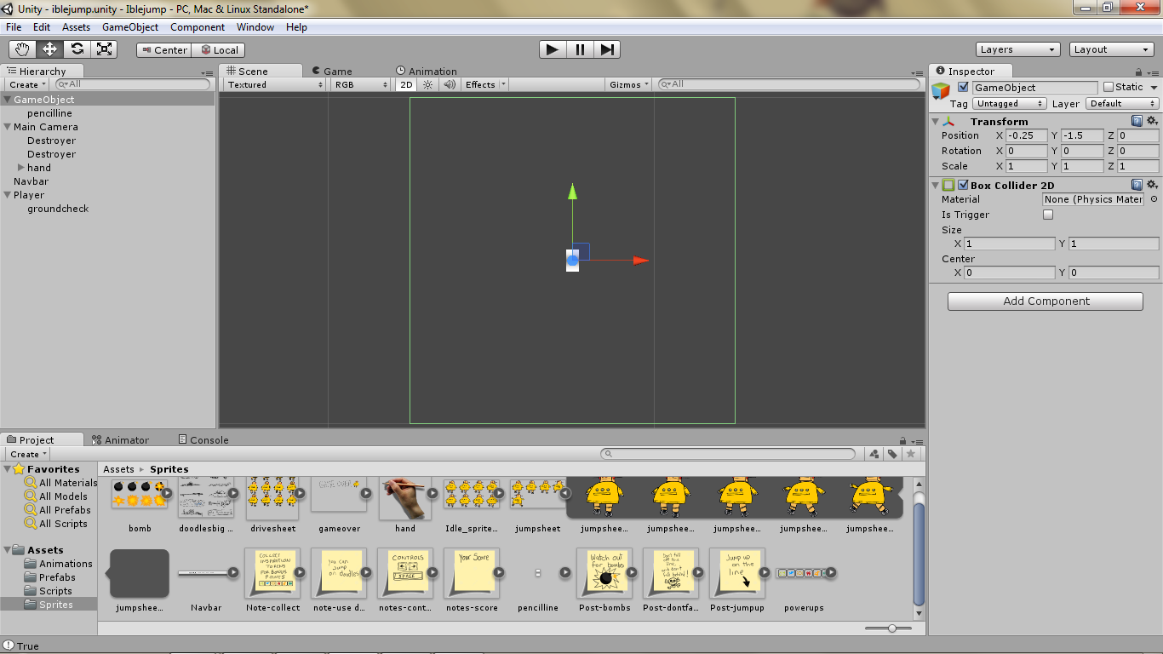
Task: Click the Add Component button
Action: (x=1045, y=301)
